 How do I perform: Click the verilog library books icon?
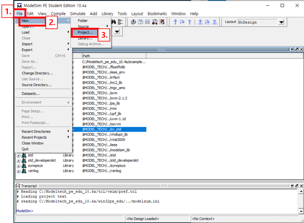pyautogui.click(x=24, y=171)
